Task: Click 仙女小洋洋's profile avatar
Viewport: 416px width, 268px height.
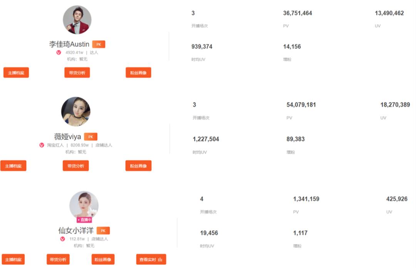Action: pyautogui.click(x=84, y=205)
